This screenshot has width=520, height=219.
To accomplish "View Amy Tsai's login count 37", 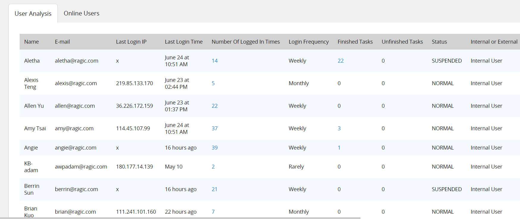I will click(x=215, y=128).
